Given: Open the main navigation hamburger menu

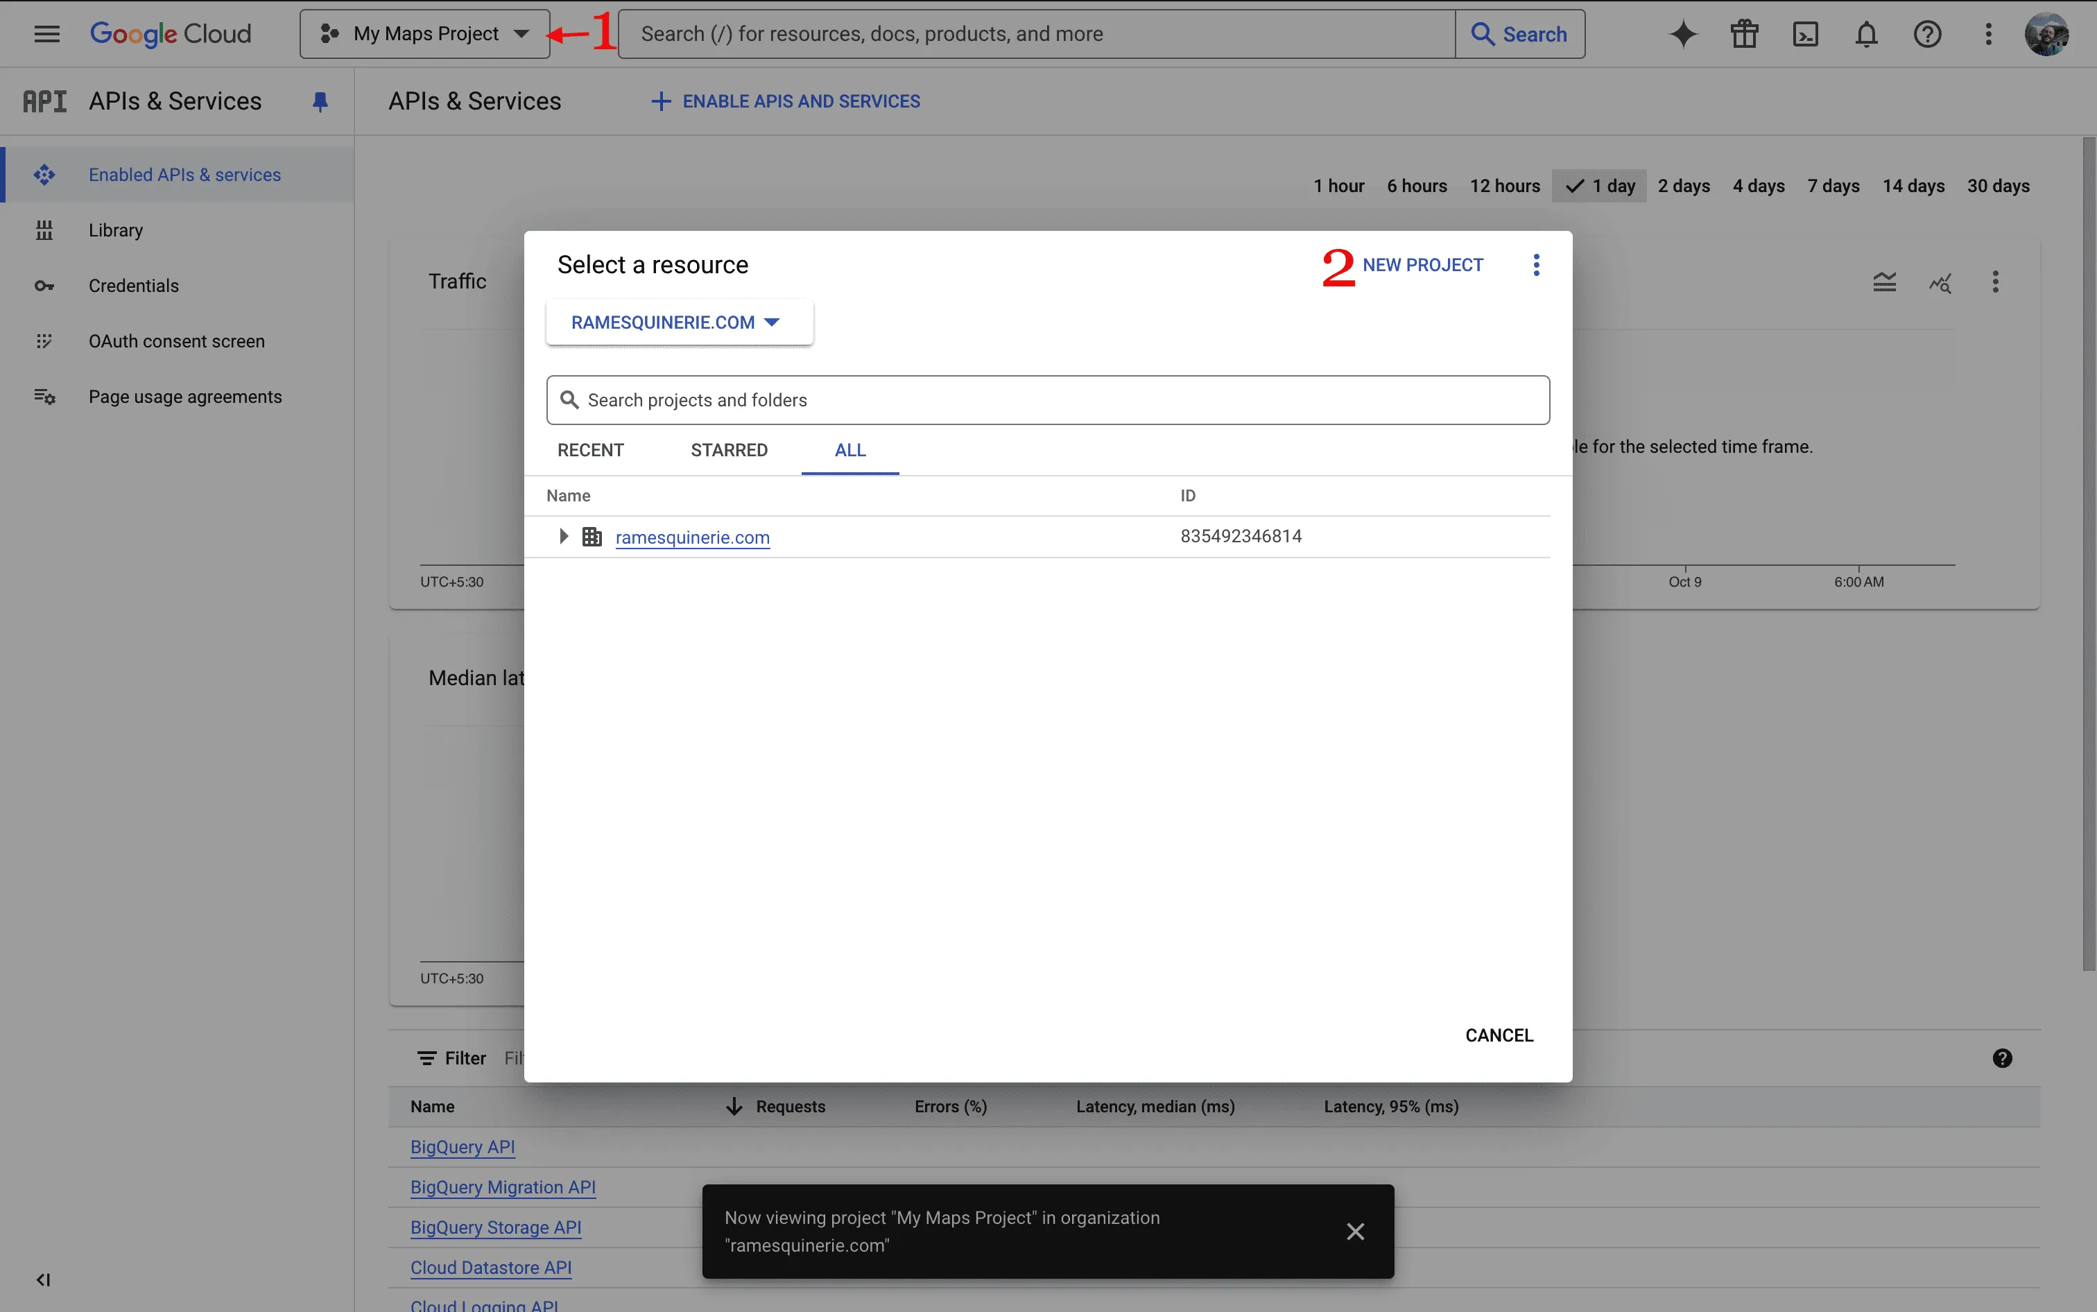Looking at the screenshot, I should click(47, 34).
